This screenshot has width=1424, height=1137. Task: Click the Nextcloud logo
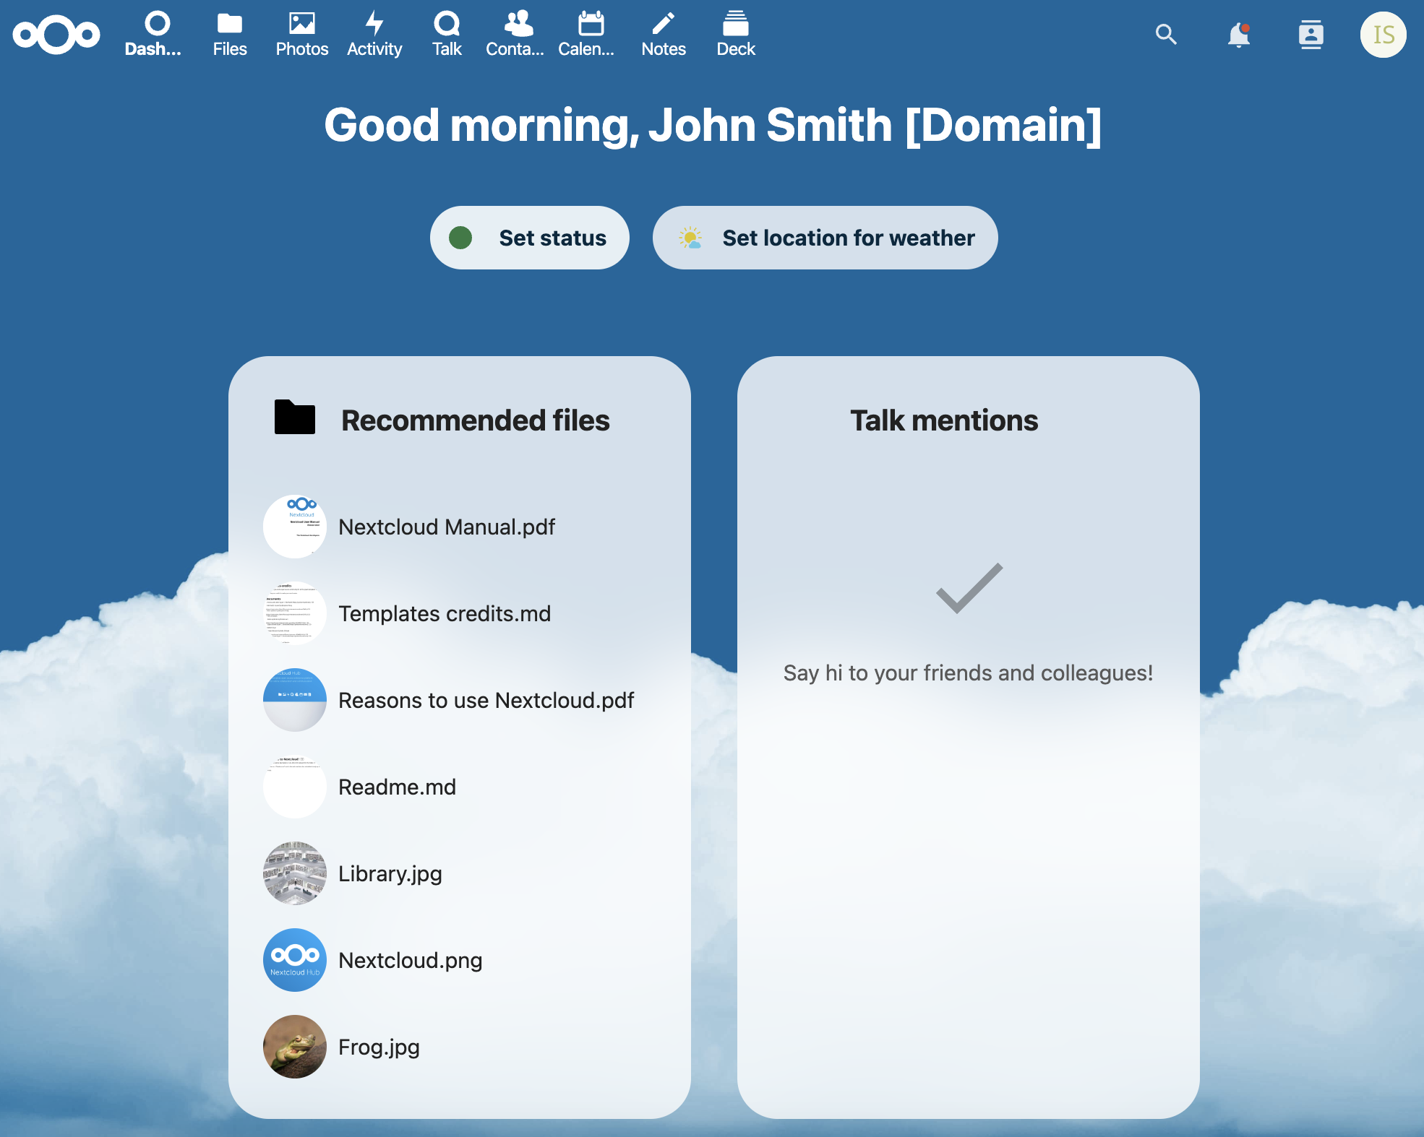56,34
